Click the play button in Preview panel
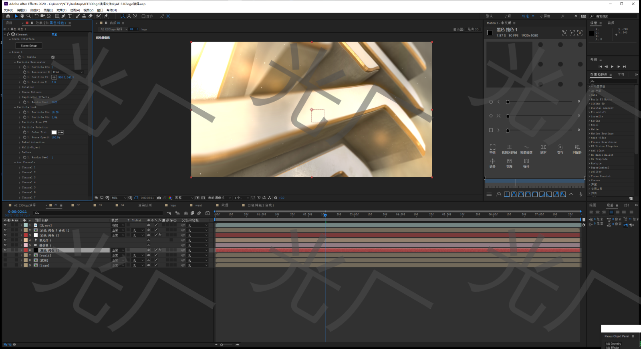 [x=612, y=66]
